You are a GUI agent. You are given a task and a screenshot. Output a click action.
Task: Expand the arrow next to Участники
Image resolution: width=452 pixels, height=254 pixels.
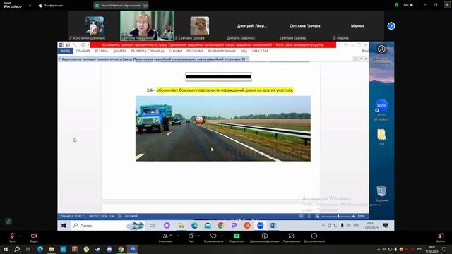(178, 236)
